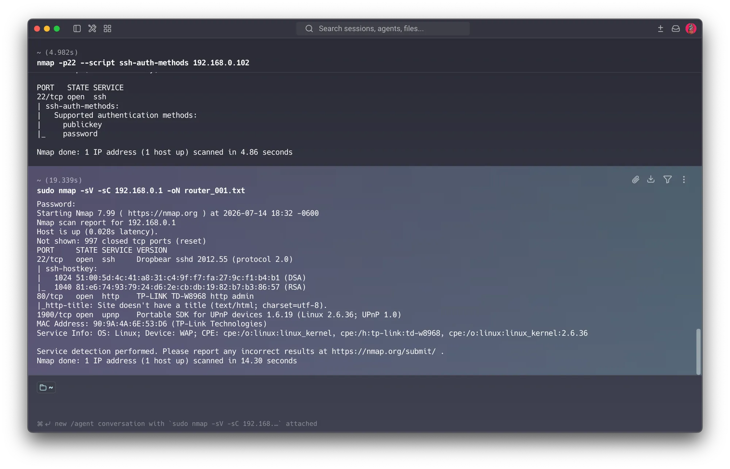The image size is (730, 469).
Task: Click the filter funnel icon on block
Action: 668,179
